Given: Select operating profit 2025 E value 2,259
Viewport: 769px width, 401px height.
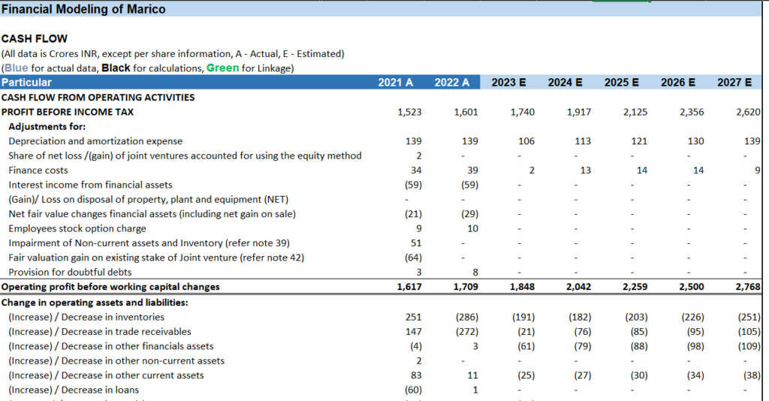Looking at the screenshot, I should click(635, 287).
